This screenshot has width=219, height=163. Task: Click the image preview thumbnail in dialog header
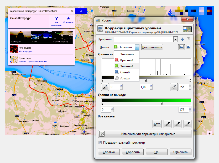pyautogui.click(x=187, y=29)
